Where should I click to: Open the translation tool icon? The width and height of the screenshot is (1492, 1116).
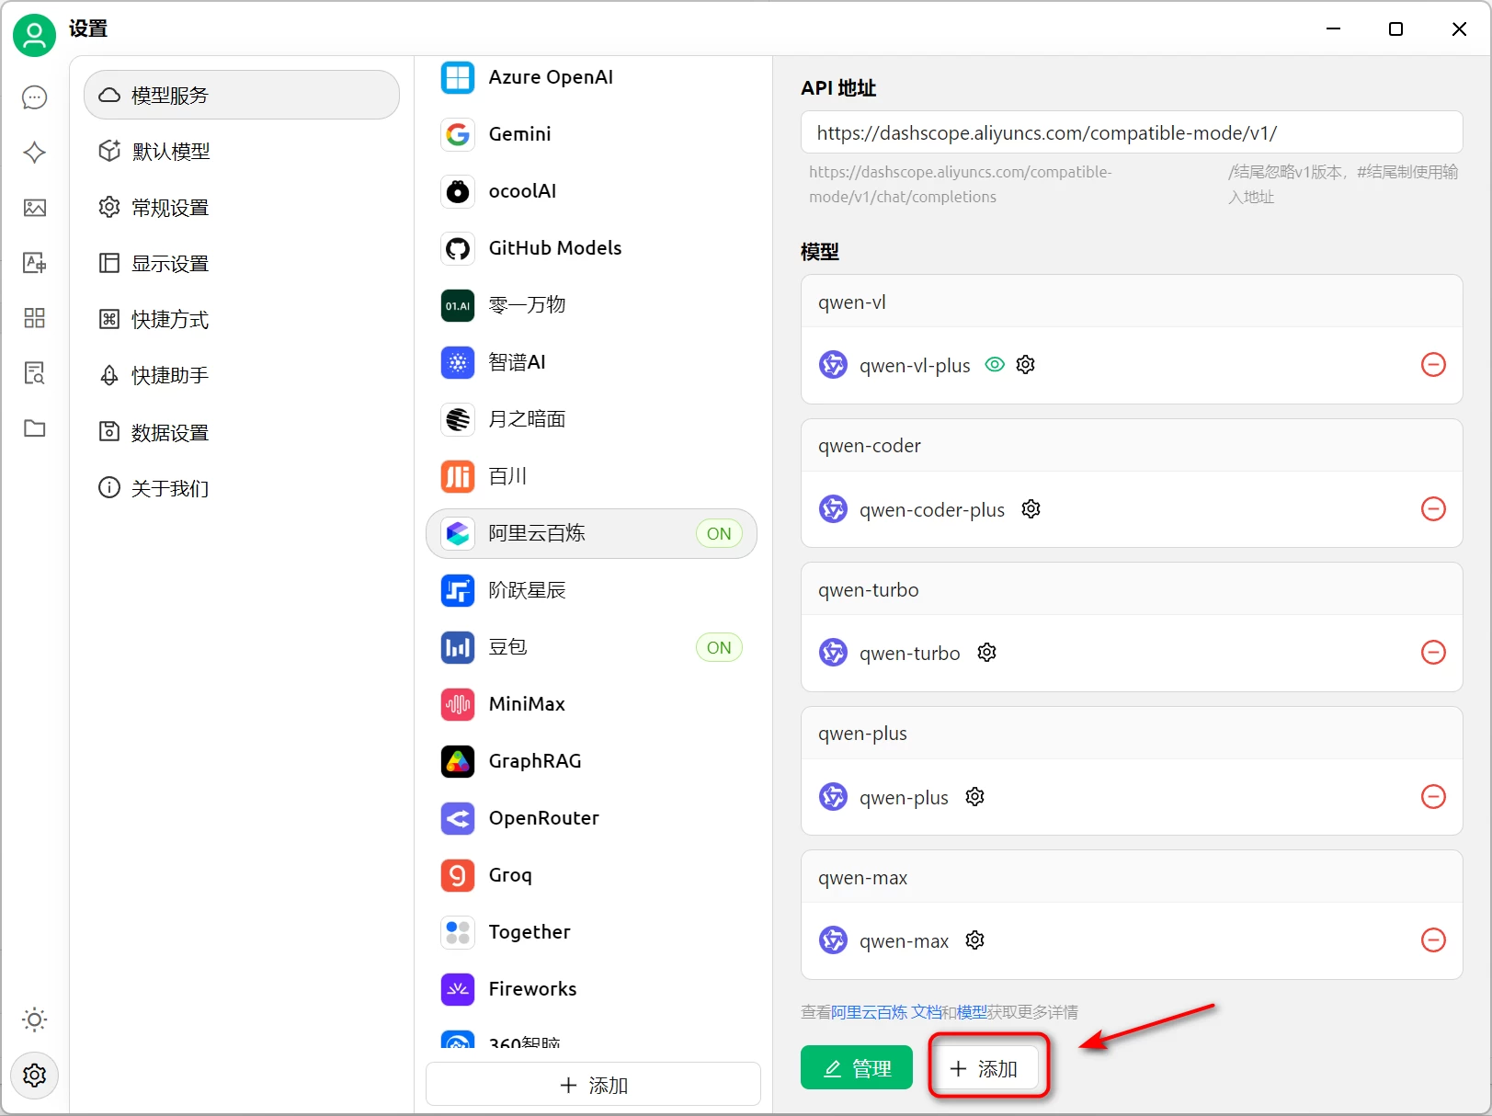pos(34,263)
